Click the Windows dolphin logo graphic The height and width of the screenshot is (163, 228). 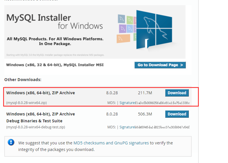pos(154,30)
